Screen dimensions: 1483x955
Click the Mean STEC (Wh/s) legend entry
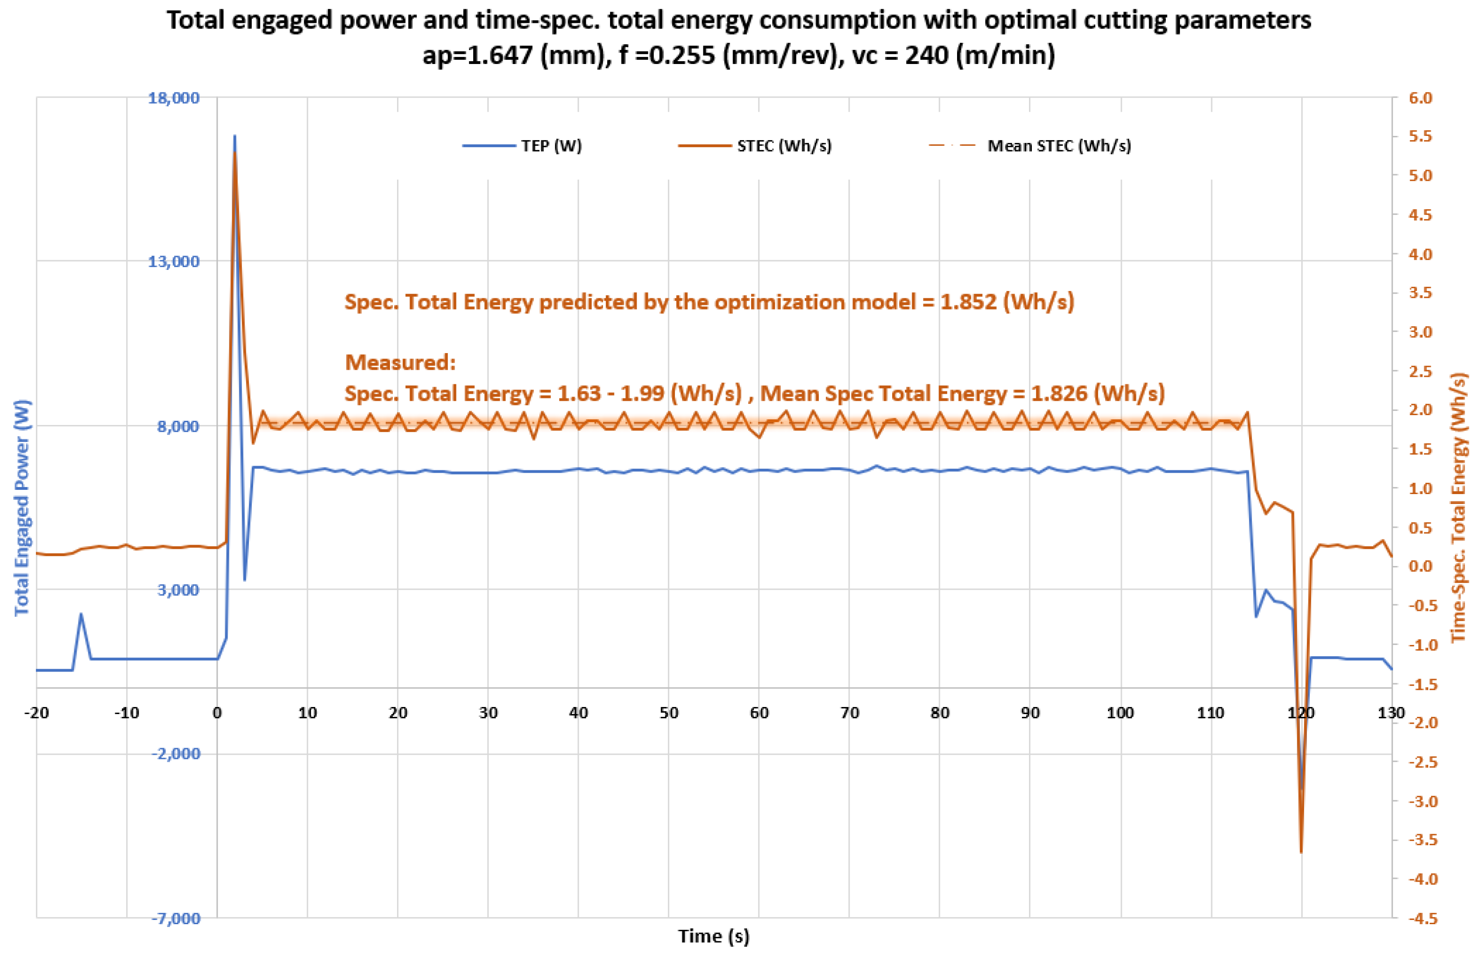pos(1059,146)
